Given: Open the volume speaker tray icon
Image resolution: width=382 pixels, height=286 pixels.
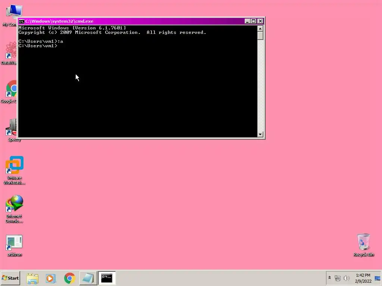Looking at the screenshot, I should click(347, 278).
